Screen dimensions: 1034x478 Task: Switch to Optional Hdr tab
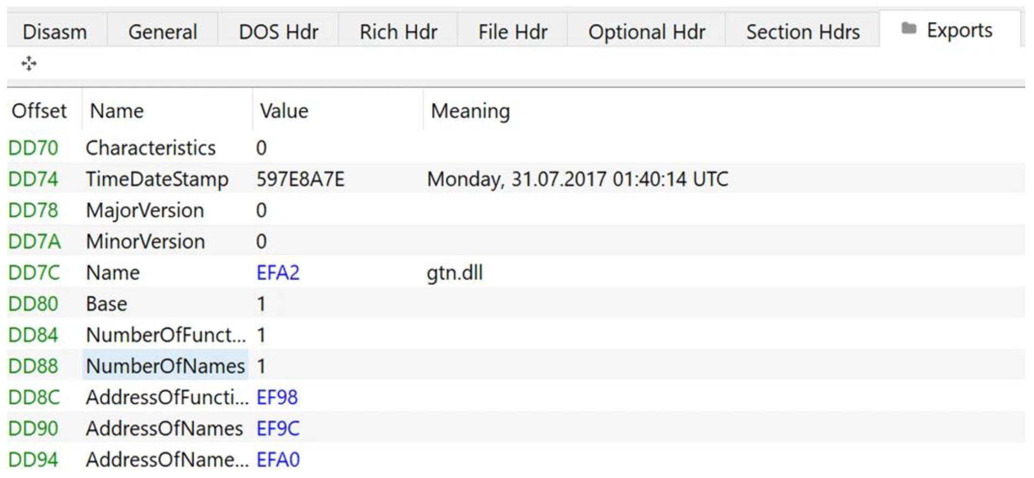[647, 32]
